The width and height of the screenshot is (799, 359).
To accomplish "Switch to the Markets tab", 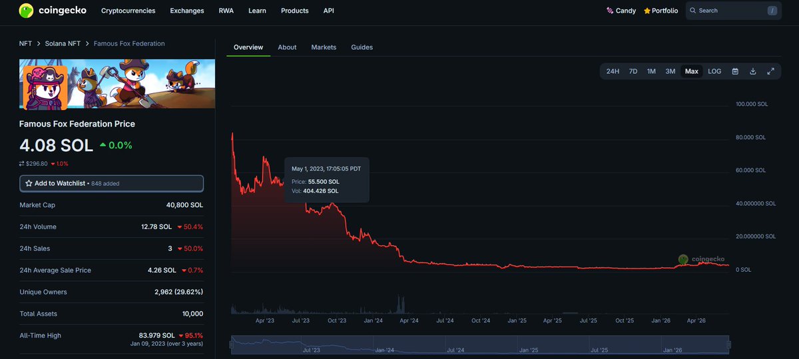I will [324, 47].
